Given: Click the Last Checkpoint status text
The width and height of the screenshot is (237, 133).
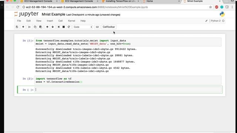Looking at the screenshot, I should coord(93,15).
